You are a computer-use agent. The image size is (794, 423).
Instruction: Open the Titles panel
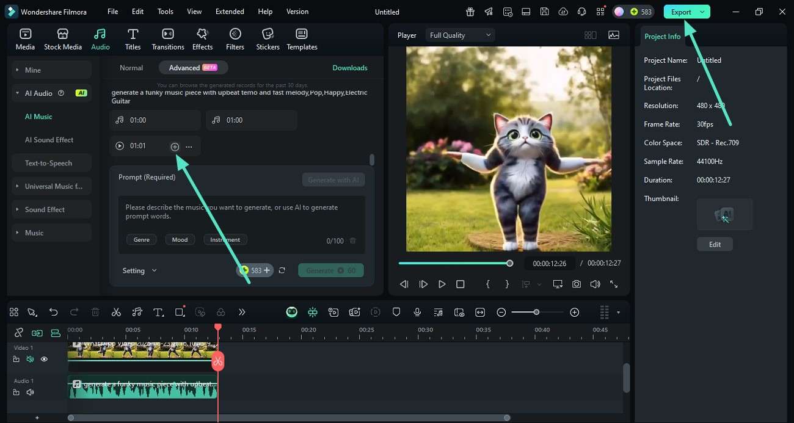(x=133, y=39)
